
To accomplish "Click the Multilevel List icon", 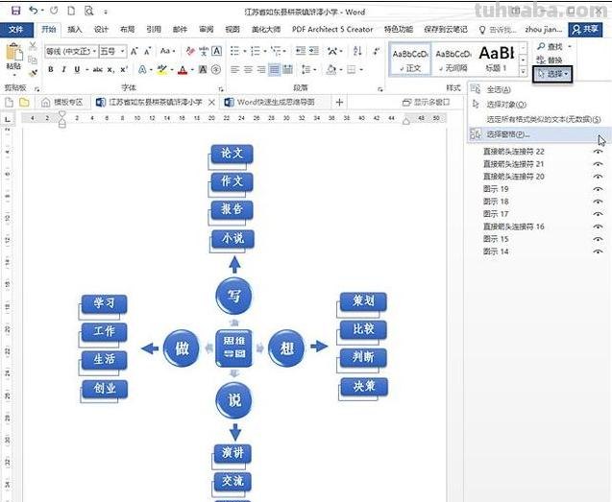I will click(276, 51).
